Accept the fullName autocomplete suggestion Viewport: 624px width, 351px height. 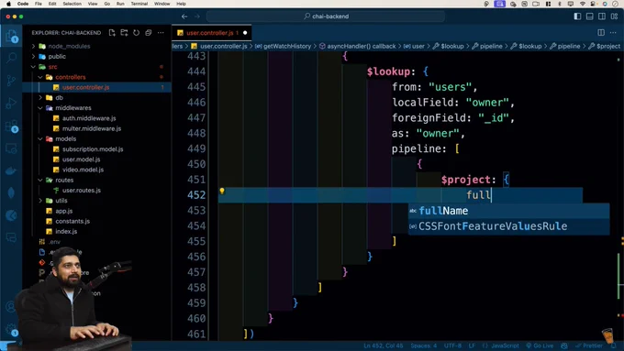tap(508, 211)
